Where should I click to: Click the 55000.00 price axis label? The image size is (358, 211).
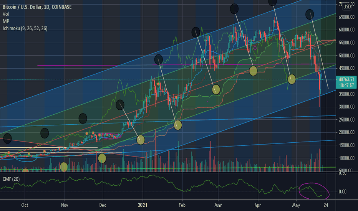[346, 43]
